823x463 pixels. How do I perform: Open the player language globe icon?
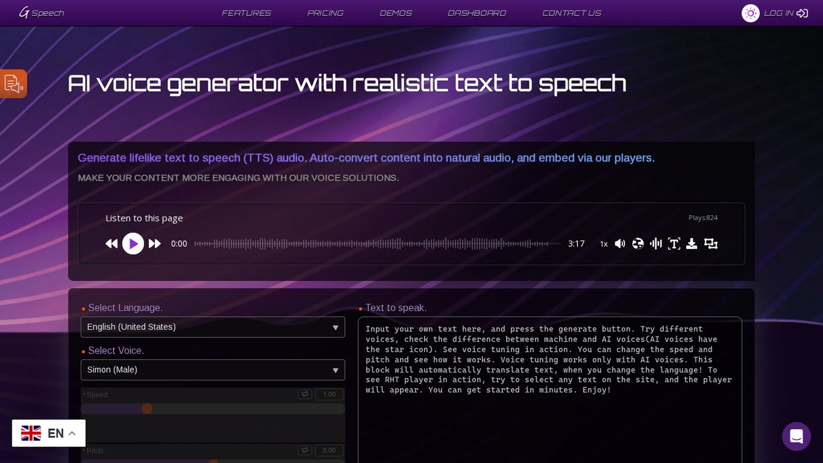coord(638,244)
